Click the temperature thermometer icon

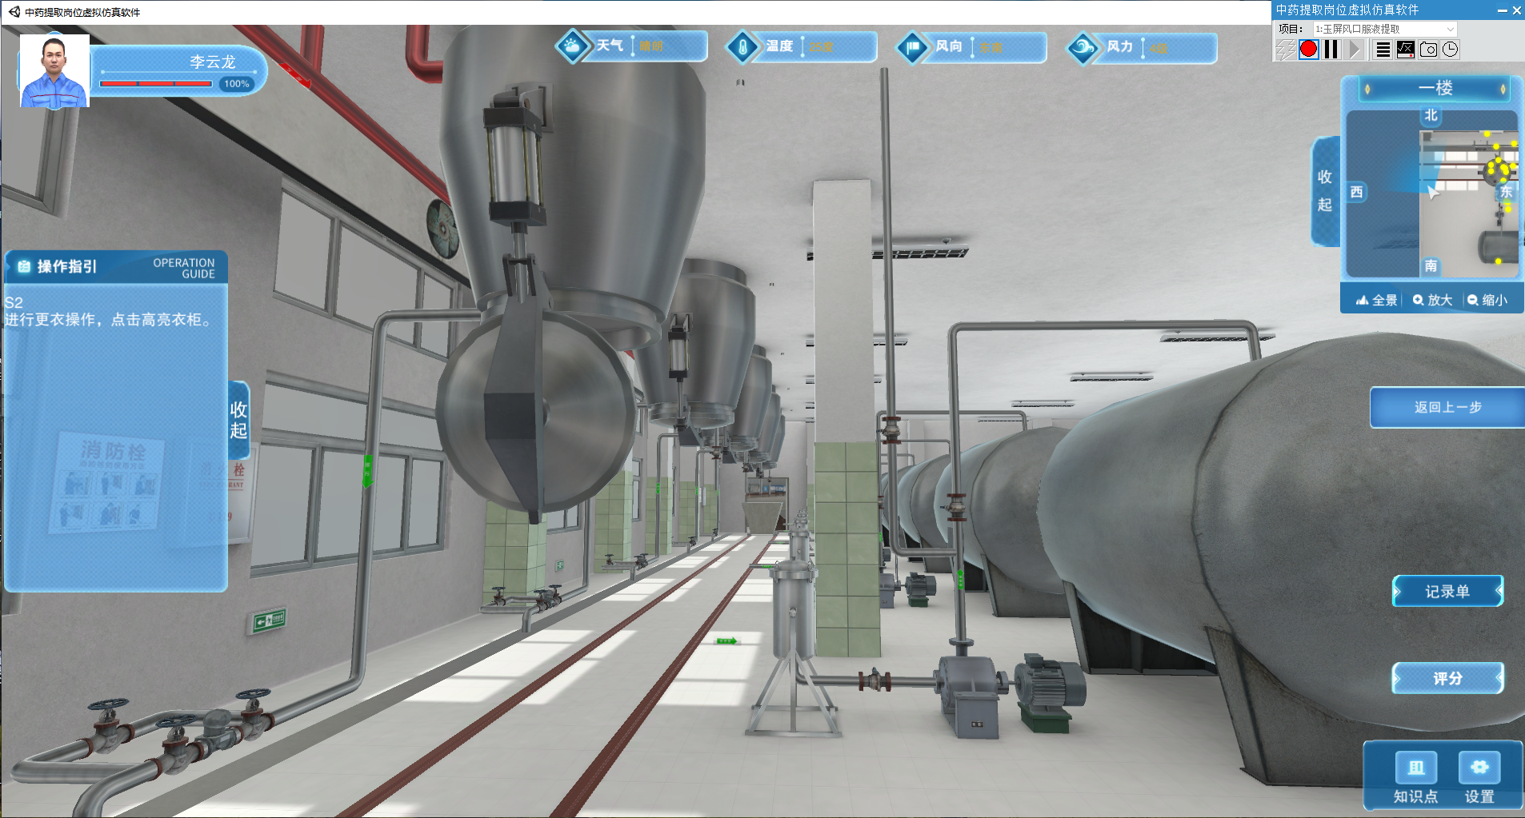click(x=742, y=47)
